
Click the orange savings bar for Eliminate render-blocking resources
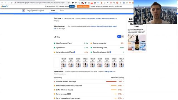[x=114, y=86]
